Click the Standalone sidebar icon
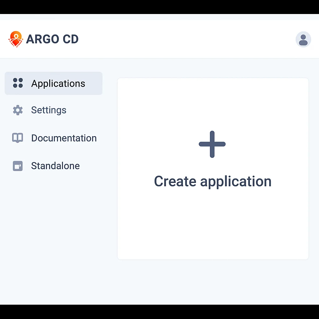 tap(18, 166)
